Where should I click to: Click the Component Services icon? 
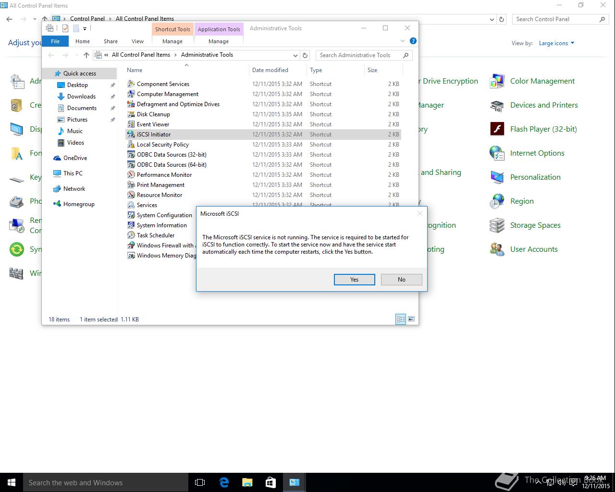pyautogui.click(x=131, y=84)
